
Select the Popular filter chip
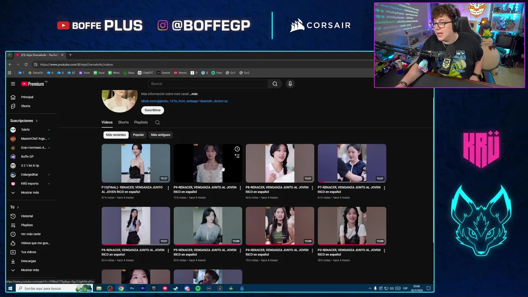pos(139,135)
